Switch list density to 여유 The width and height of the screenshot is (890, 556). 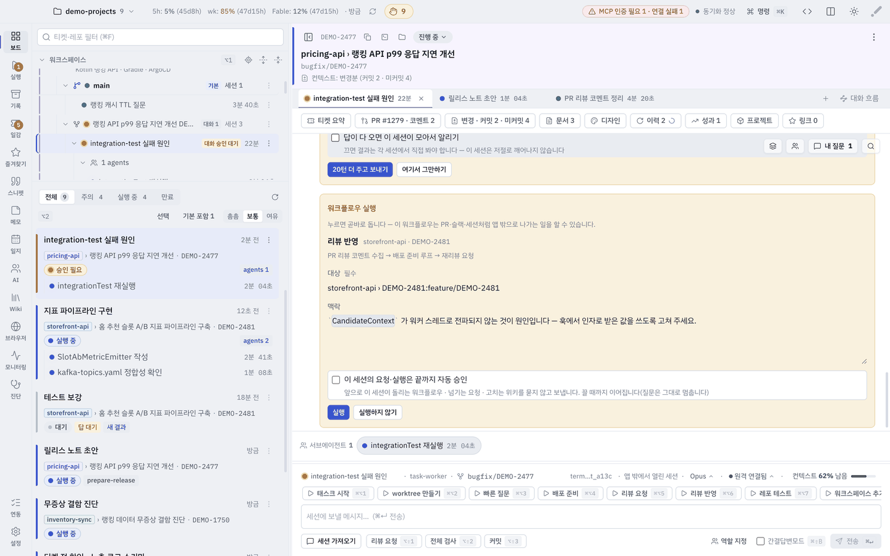tap(272, 216)
